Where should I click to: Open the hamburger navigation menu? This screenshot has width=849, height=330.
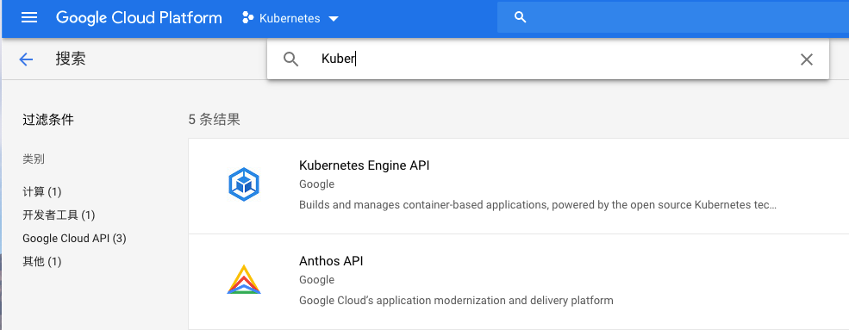28,18
